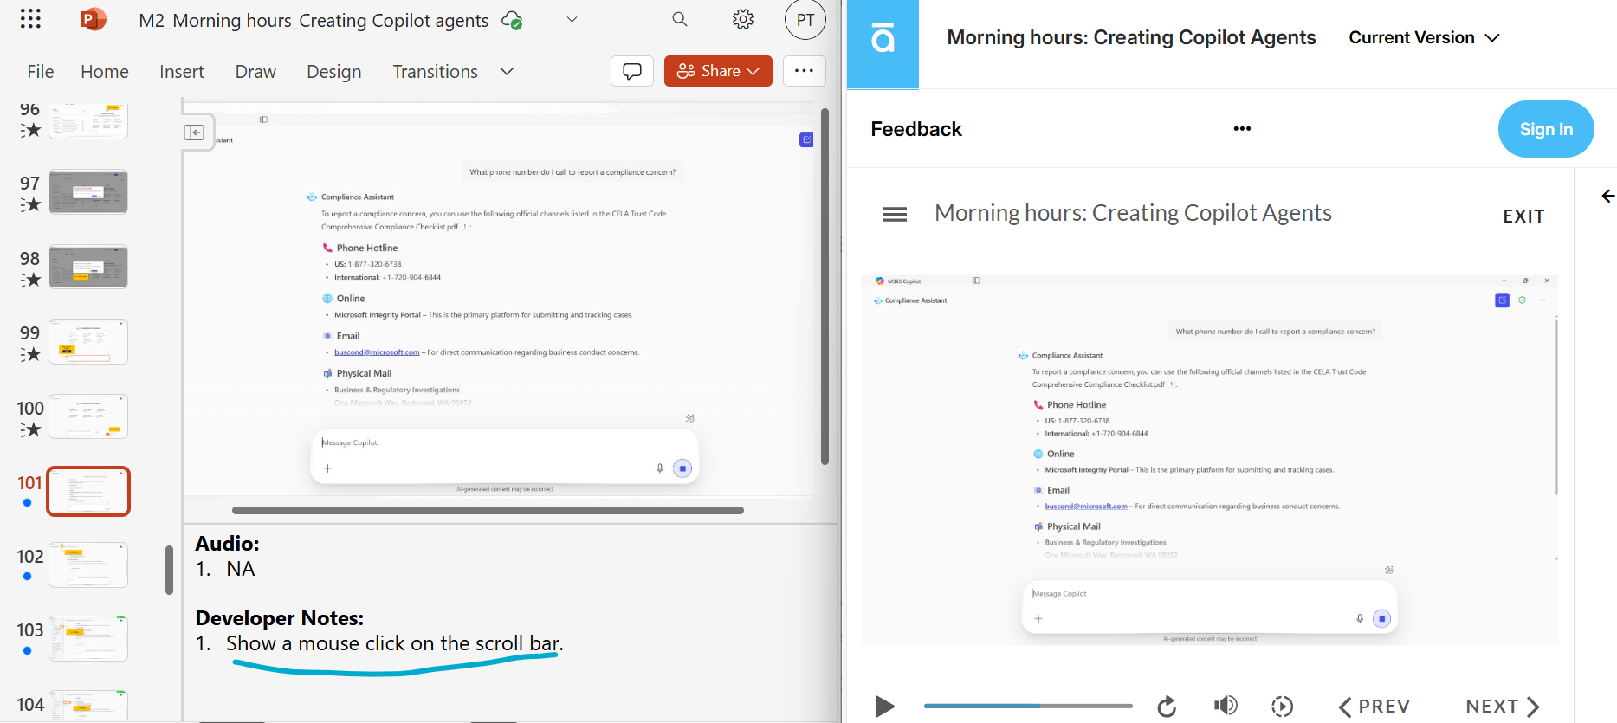Open the Current Version dropdown
Viewport: 1617px width, 723px height.
(1424, 37)
